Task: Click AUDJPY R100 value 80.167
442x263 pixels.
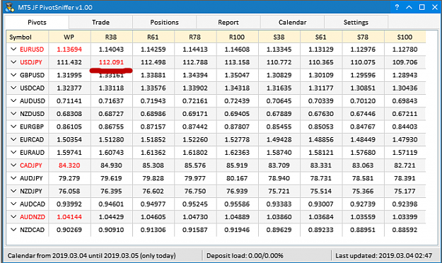Action: 237,178
